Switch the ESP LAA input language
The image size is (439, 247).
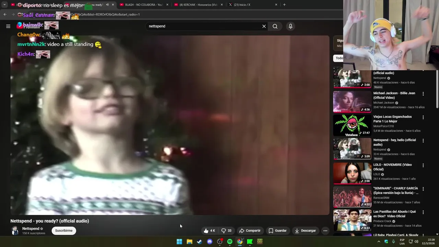402,242
